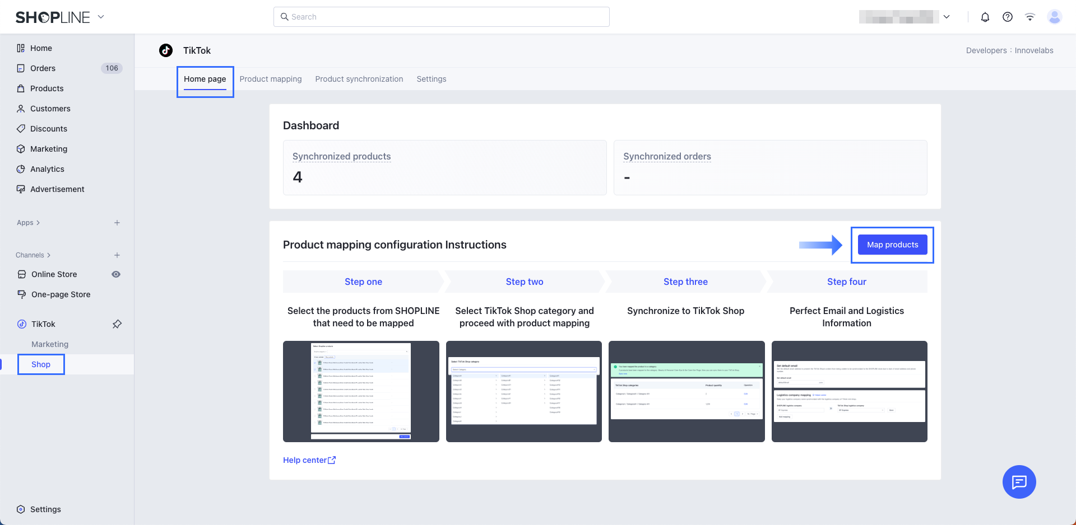Image resolution: width=1076 pixels, height=525 pixels.
Task: Open the live chat bubble
Action: point(1019,482)
